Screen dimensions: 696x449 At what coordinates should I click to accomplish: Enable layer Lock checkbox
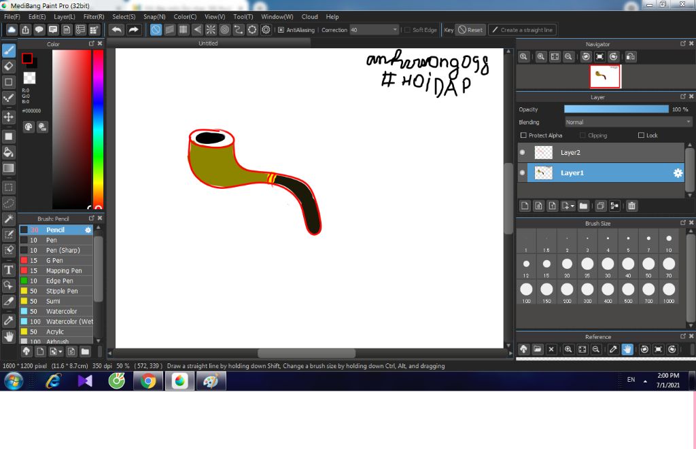point(641,135)
